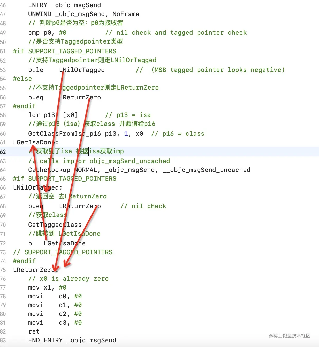This screenshot has height=347, width=319.
Task: Click 'CacheLookup NORMAL' macro call
Action: click(x=63, y=170)
